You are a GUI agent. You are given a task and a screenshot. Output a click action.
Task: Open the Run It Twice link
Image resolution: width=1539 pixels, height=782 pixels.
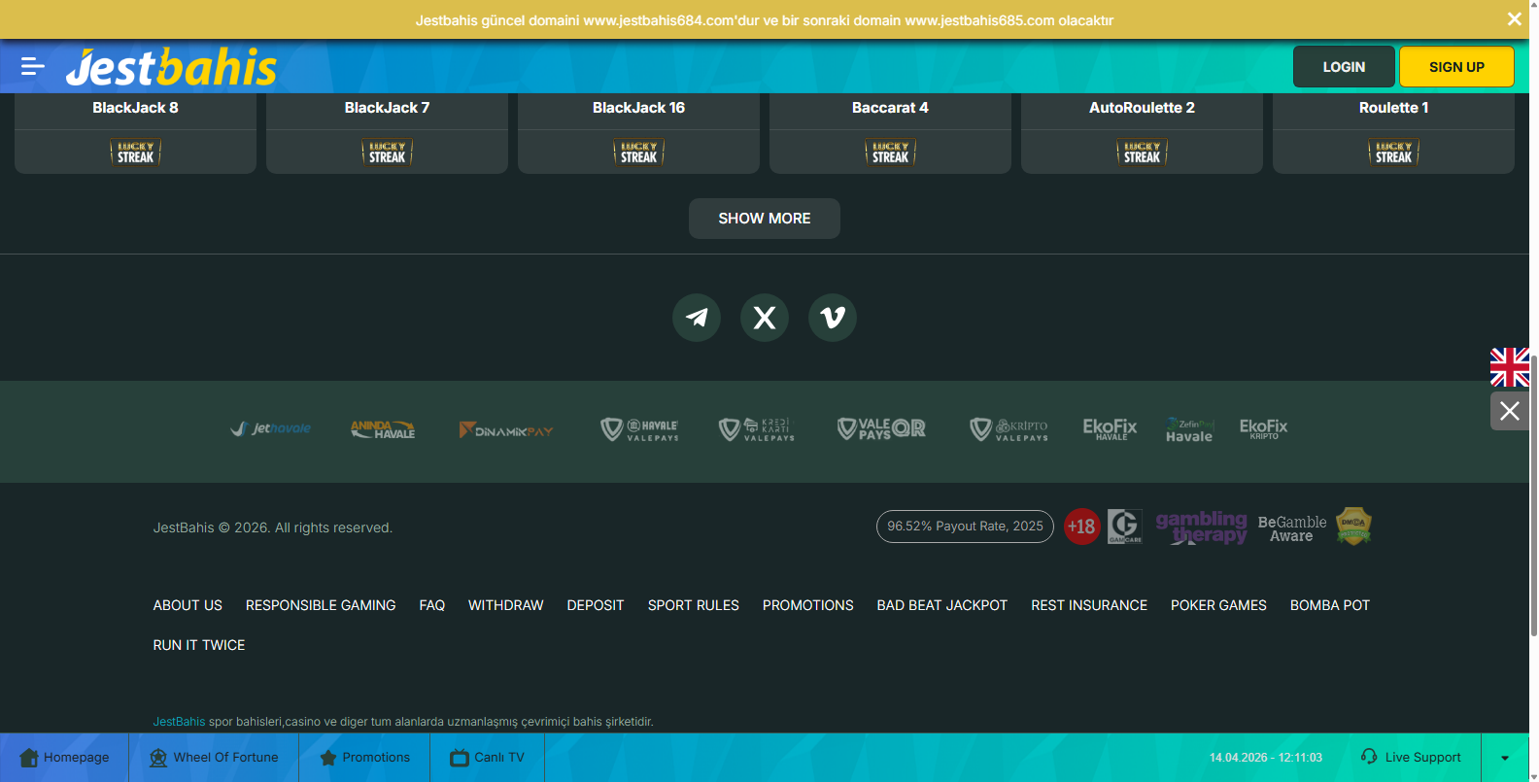pyautogui.click(x=199, y=645)
